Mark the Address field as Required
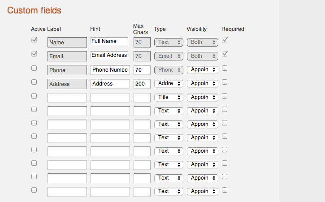This screenshot has width=325, height=202. point(225,82)
